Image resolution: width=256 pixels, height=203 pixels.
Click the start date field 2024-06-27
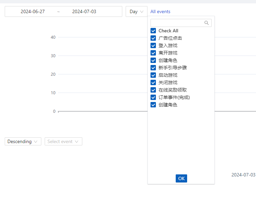[33, 11]
